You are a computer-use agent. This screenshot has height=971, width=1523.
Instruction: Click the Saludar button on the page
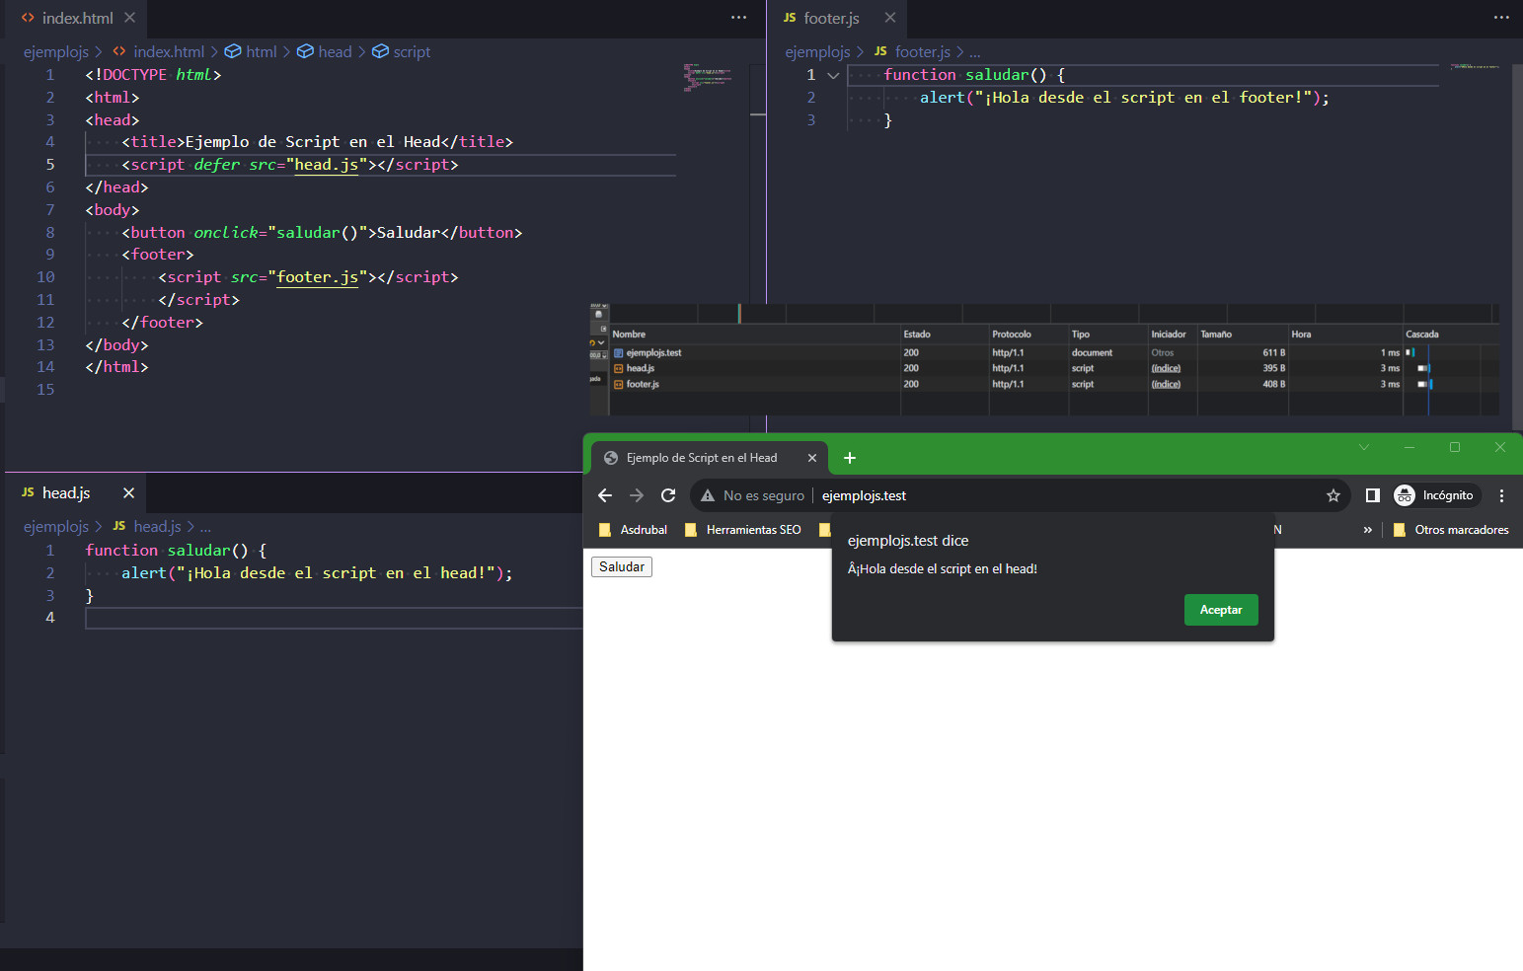coord(622,566)
